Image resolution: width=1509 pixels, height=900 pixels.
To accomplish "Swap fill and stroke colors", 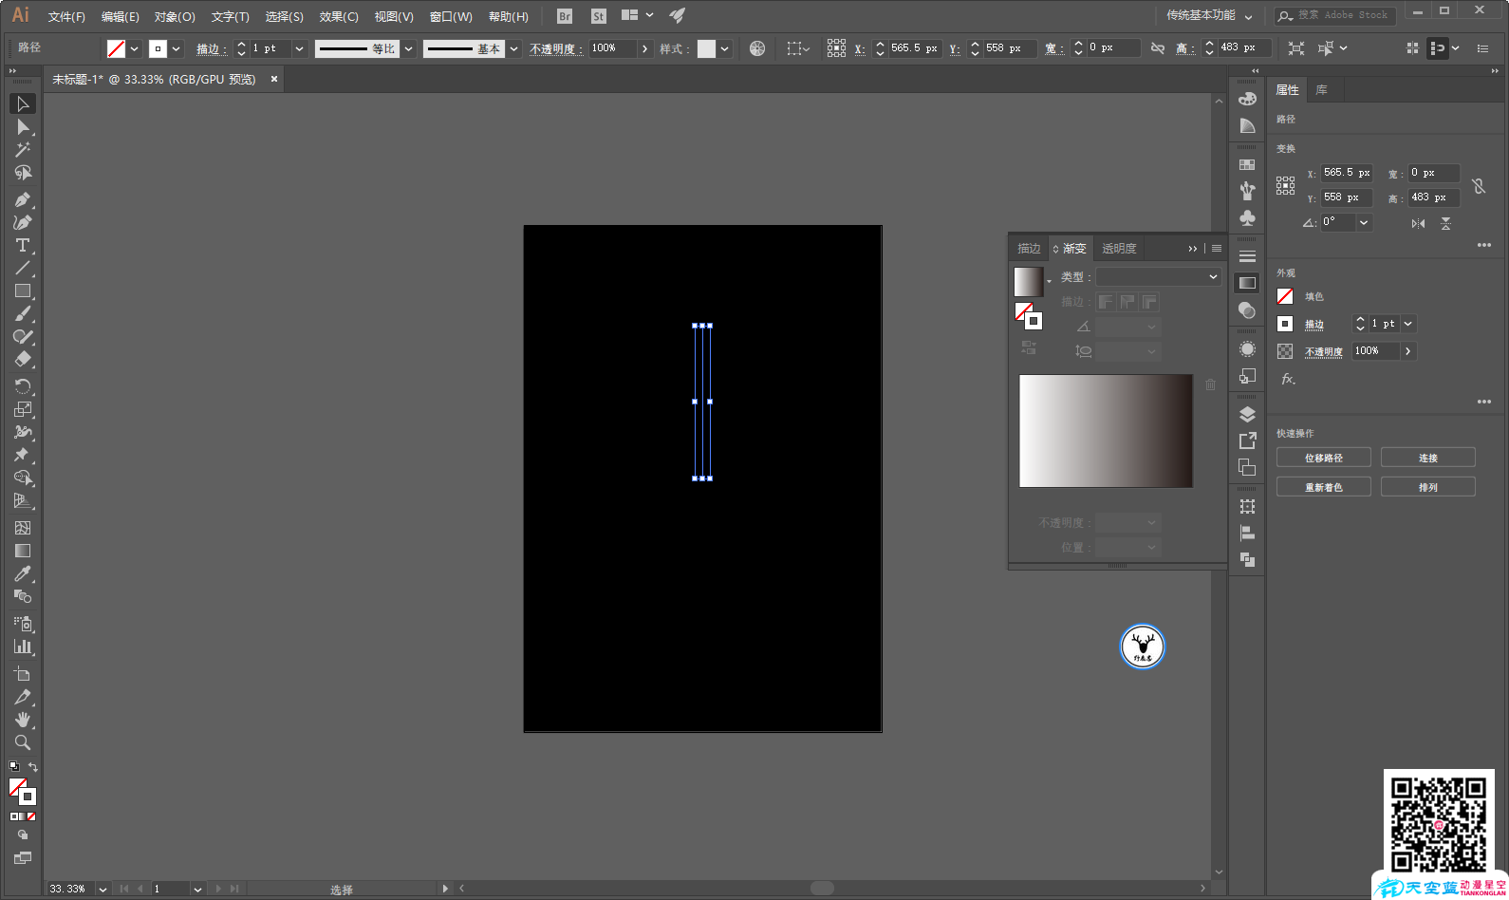I will pos(33,767).
